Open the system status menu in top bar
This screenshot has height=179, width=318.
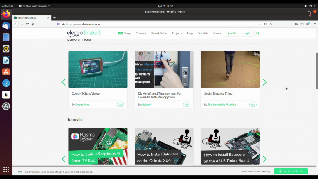(310, 6)
